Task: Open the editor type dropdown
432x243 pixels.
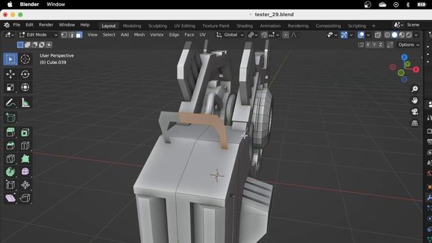Action: 9,35
